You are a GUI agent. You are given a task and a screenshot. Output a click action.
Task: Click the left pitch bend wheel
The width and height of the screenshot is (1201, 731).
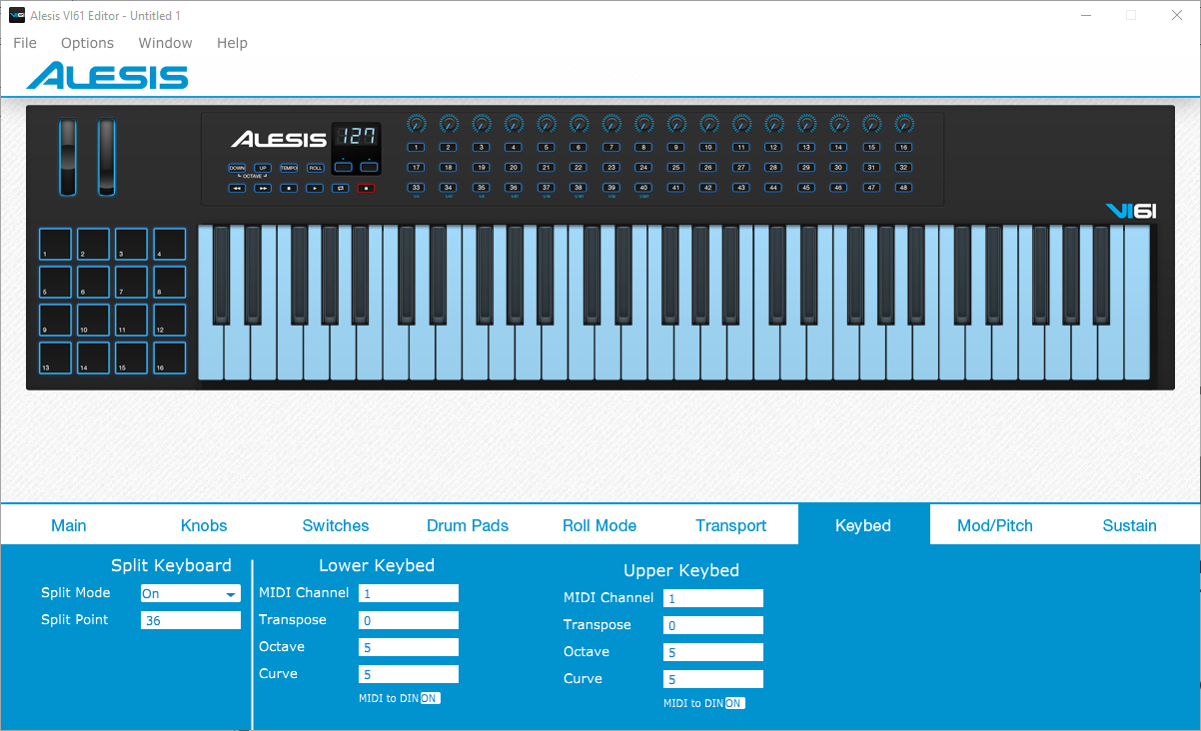tap(68, 158)
